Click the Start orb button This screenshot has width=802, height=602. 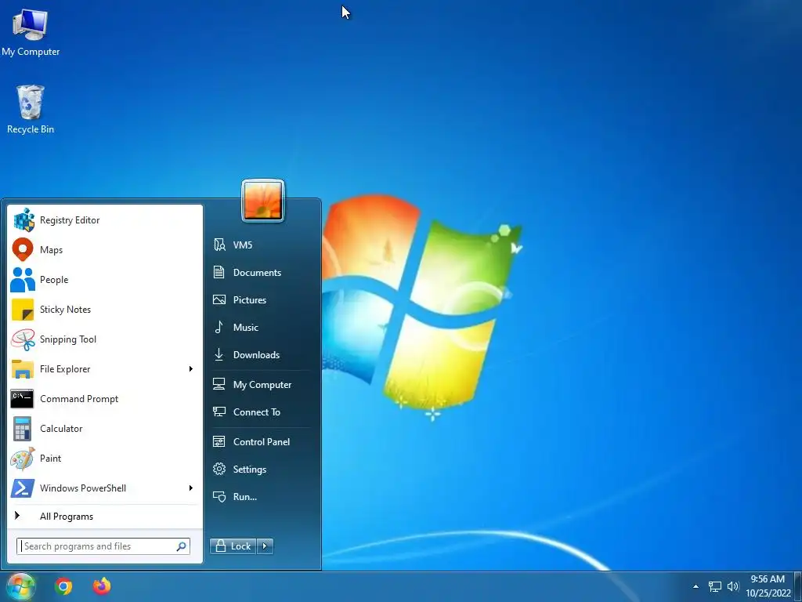pyautogui.click(x=20, y=586)
